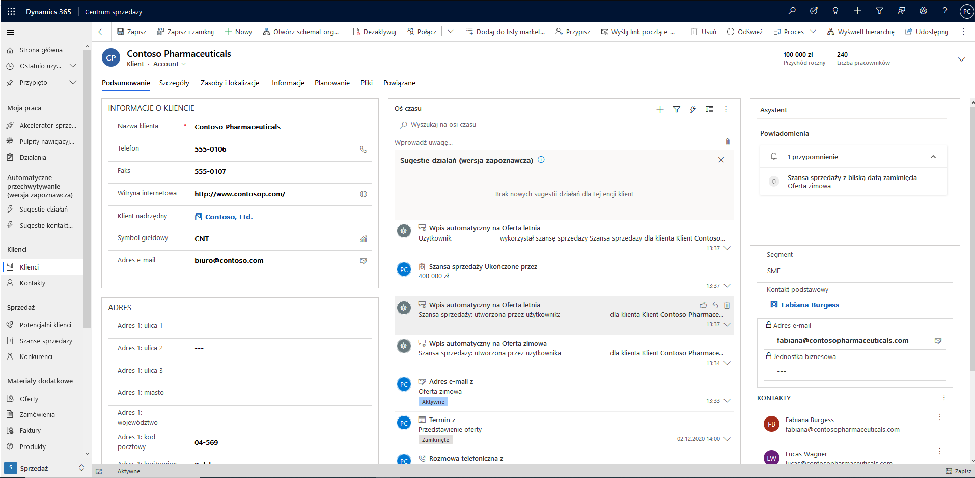Open more timeline options vertical dots
The image size is (975, 478).
coord(726,109)
